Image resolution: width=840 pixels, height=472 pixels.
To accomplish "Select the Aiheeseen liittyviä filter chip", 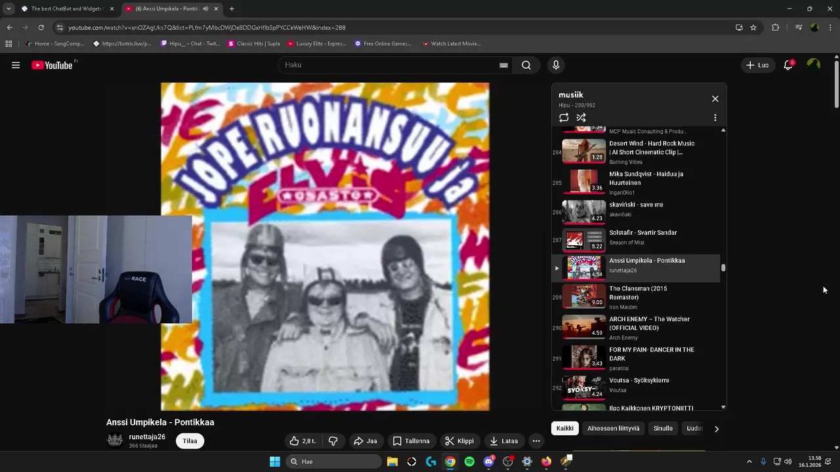I will (614, 429).
